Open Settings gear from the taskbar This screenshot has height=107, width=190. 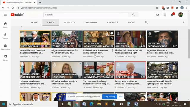pos(121,104)
